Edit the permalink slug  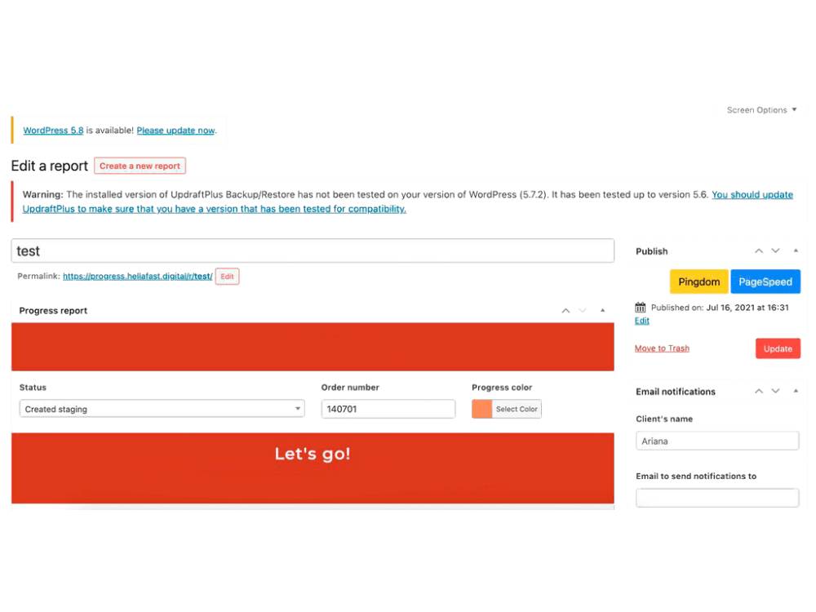click(x=227, y=277)
